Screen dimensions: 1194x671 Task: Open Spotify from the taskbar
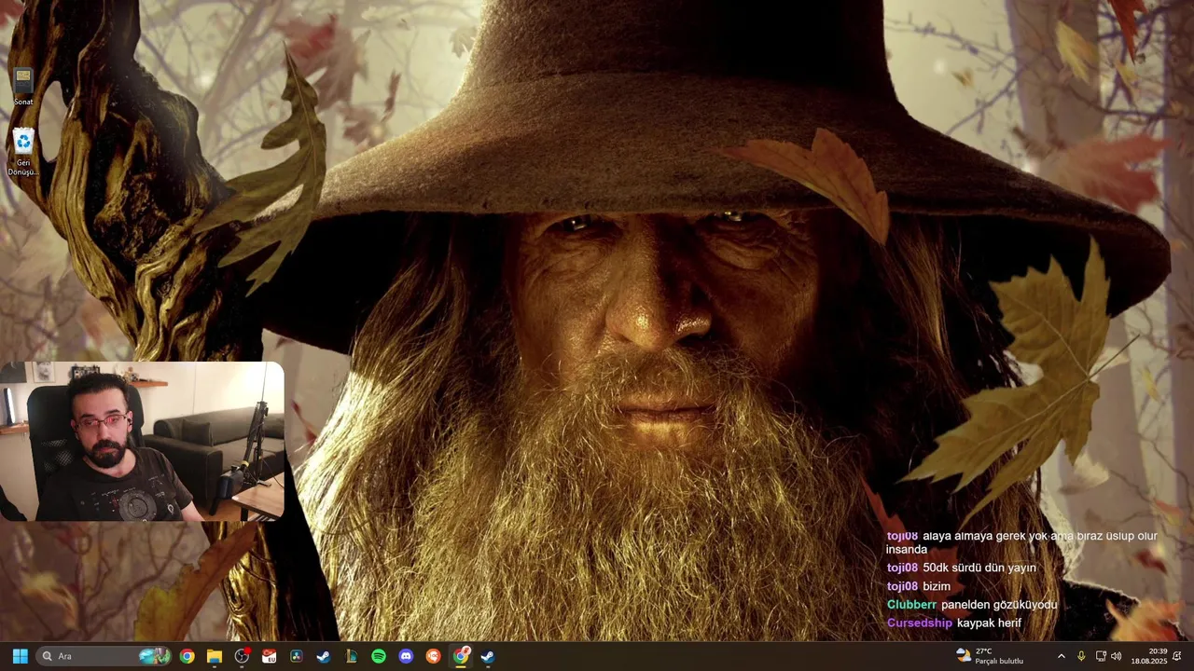click(379, 656)
